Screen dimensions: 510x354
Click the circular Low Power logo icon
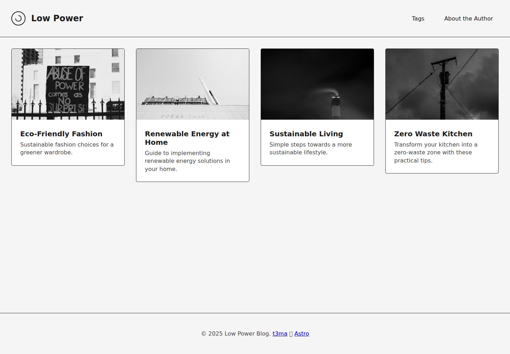[x=18, y=18]
